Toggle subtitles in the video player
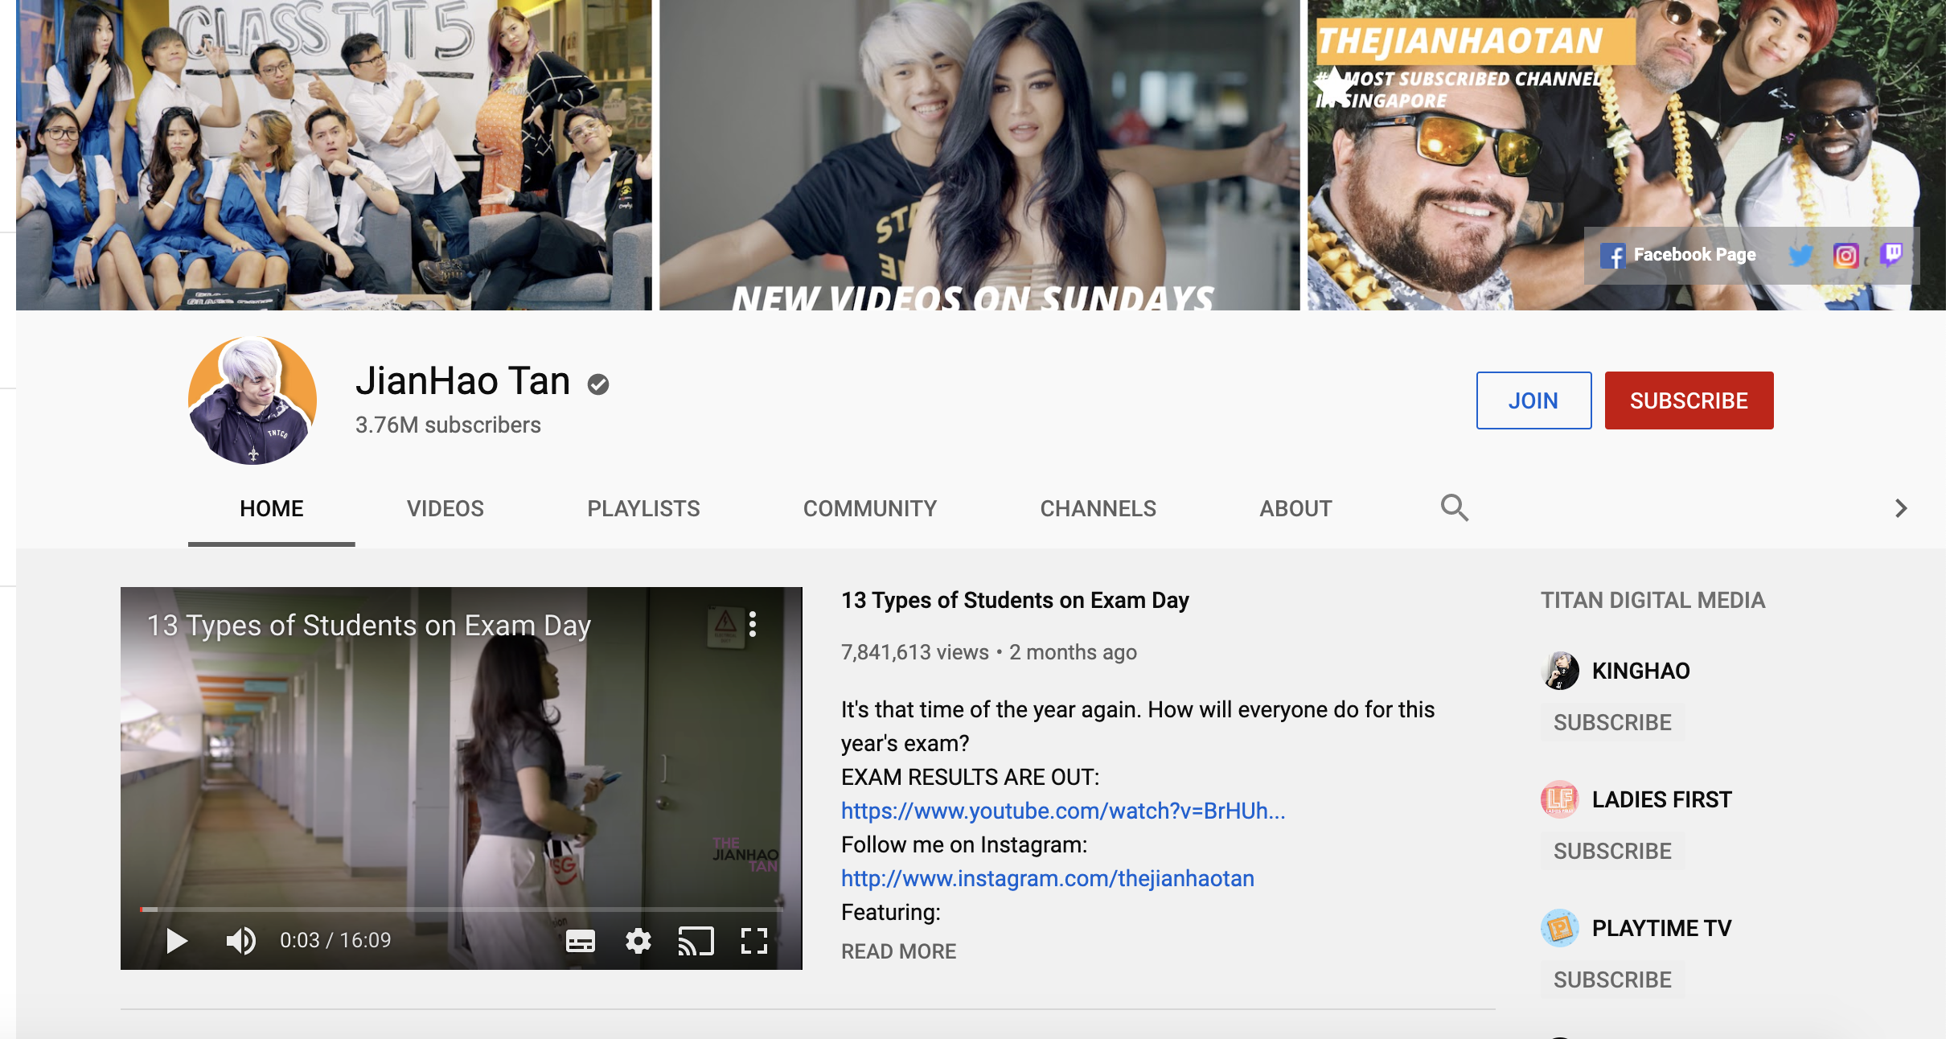 [581, 940]
